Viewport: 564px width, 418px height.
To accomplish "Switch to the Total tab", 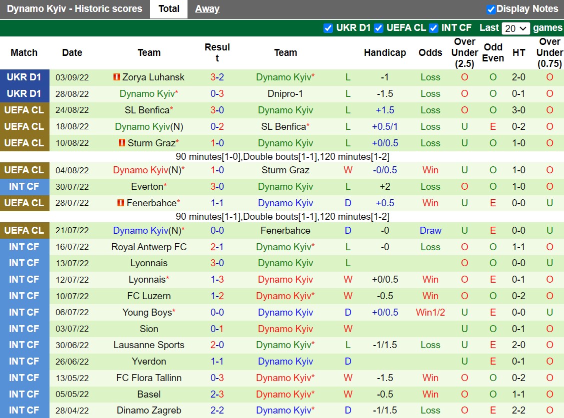I will 169,9.
